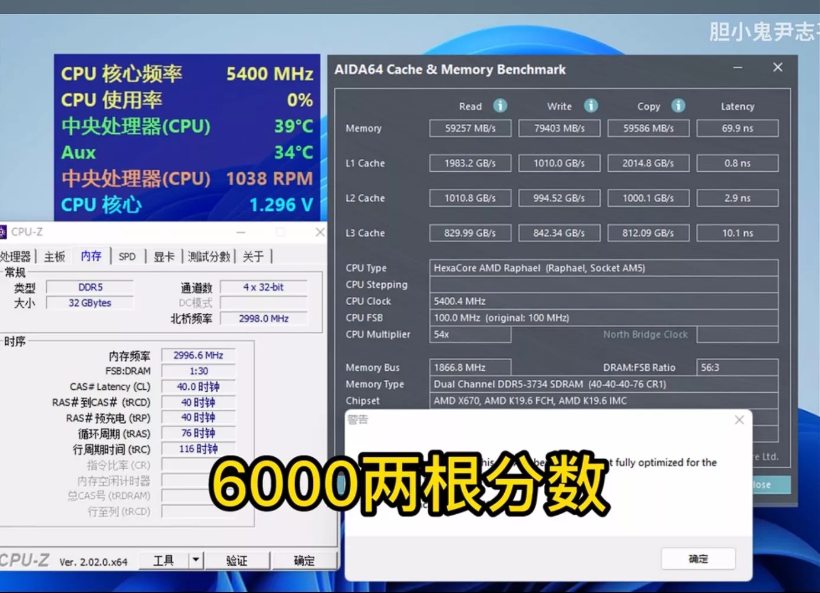Click the 北桥频率 value 2998.0 MHz
Image resolution: width=820 pixels, height=593 pixels.
coord(264,319)
